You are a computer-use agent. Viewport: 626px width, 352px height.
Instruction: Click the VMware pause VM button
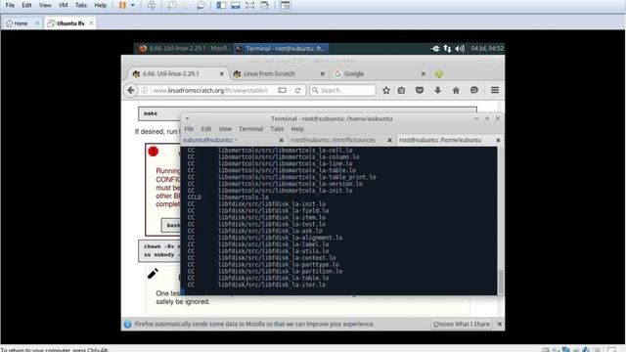pyautogui.click(x=122, y=5)
